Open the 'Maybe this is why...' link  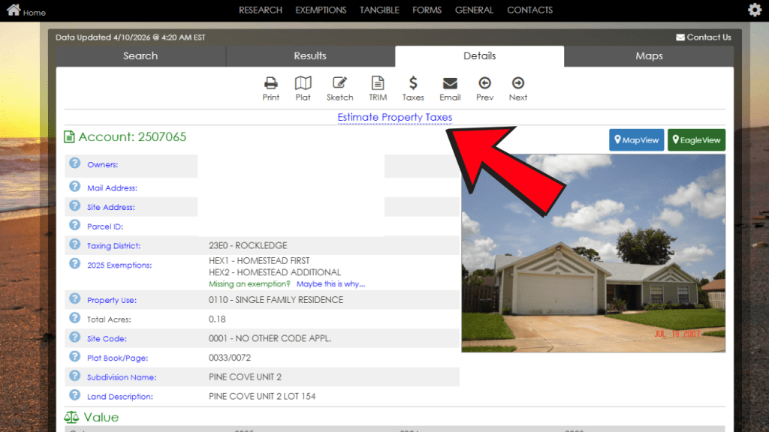coord(331,283)
